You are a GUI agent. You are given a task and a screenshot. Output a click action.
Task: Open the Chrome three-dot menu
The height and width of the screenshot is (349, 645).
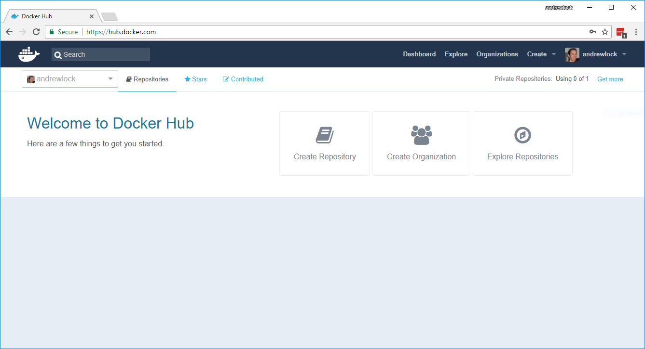coord(636,32)
